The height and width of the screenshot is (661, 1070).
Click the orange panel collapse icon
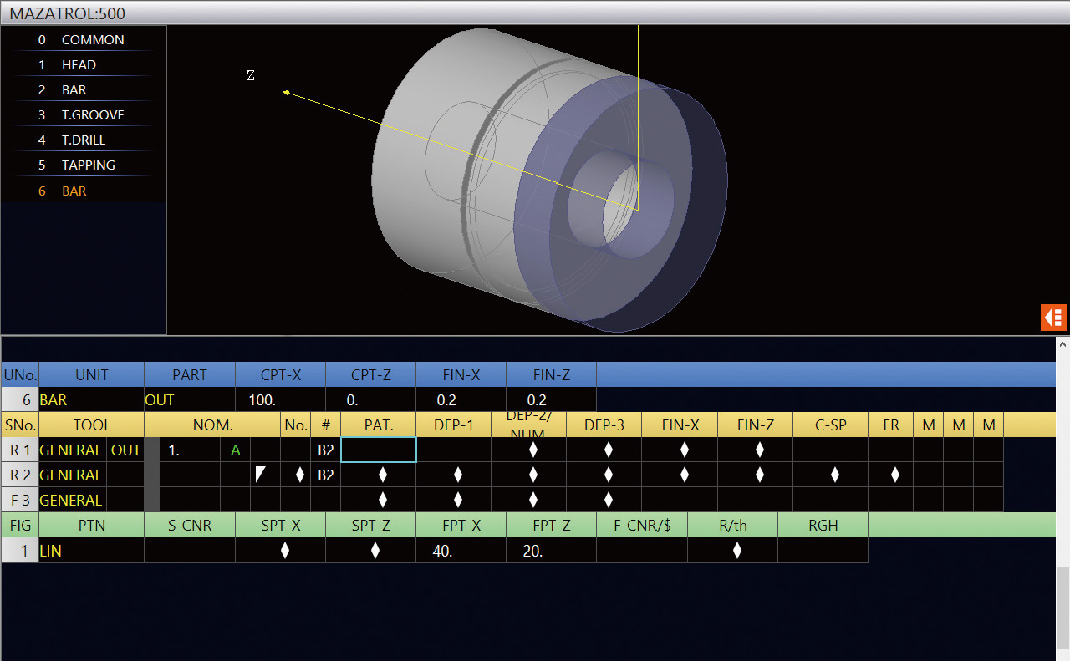tap(1053, 318)
